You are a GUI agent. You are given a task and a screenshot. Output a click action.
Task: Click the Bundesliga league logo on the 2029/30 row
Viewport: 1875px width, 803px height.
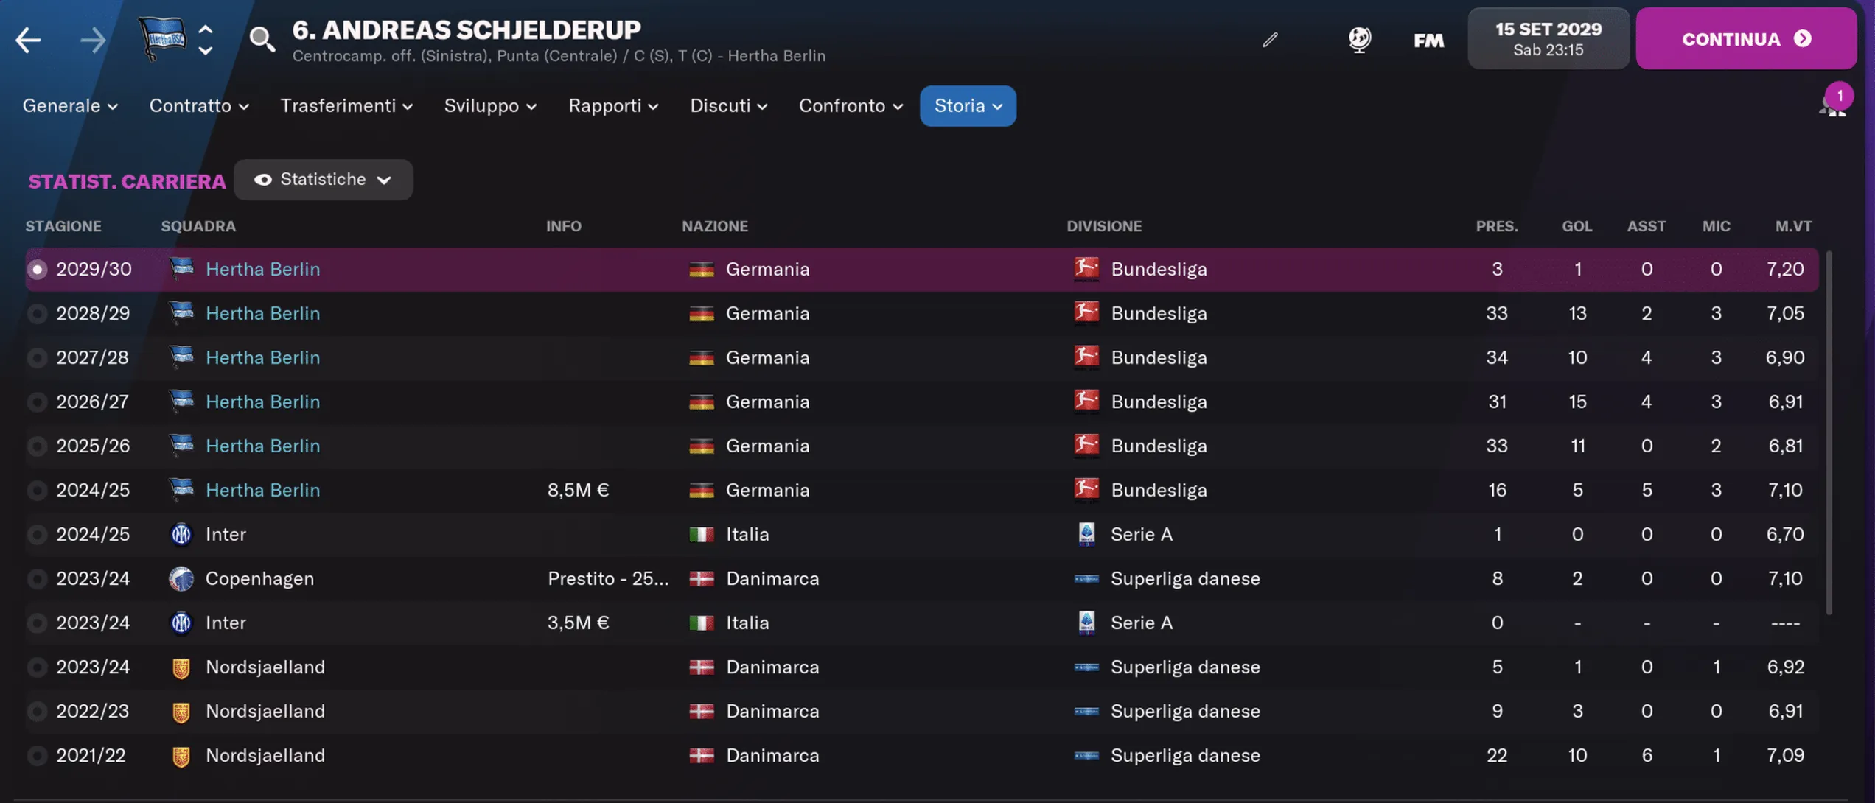tap(1086, 268)
